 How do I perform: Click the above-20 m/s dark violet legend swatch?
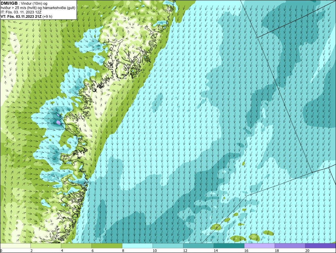[x=321, y=246]
